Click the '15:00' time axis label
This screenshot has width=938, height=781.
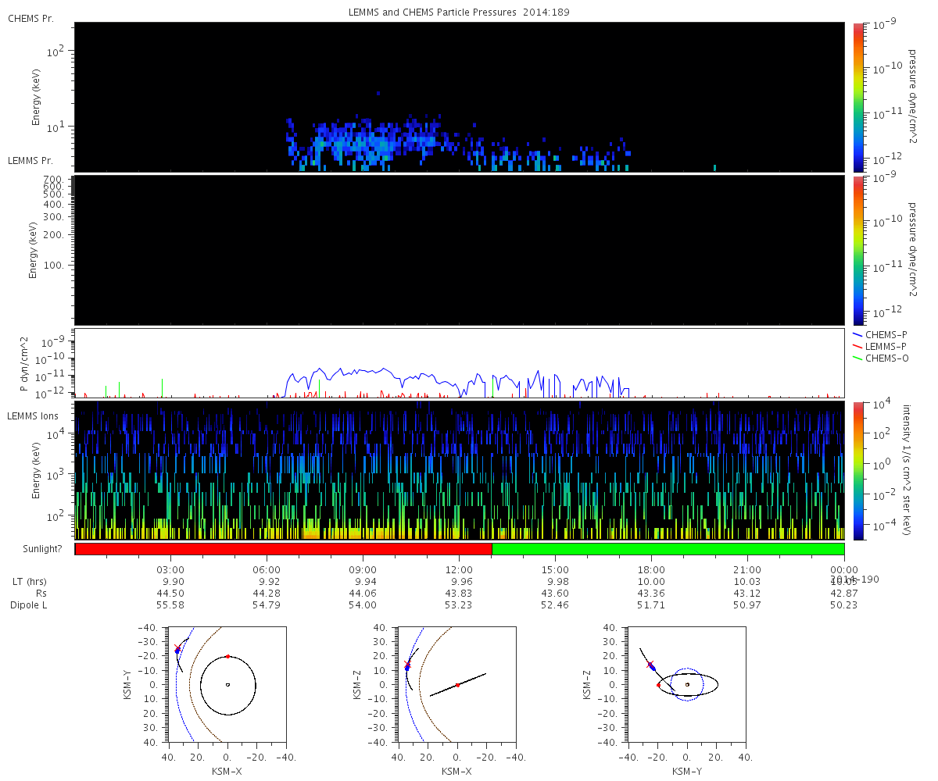pyautogui.click(x=556, y=570)
